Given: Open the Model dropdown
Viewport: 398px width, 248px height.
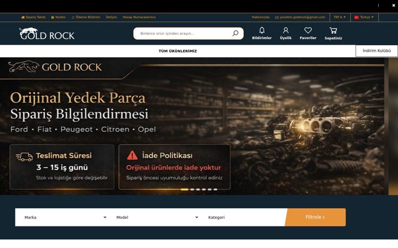Looking at the screenshot, I should coord(157,217).
